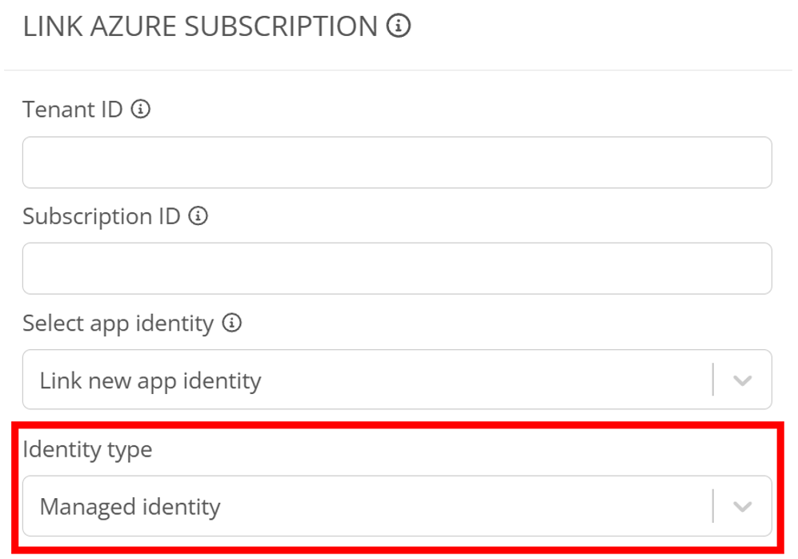798x559 pixels.
Task: Select the Managed identity value text
Action: click(x=130, y=506)
